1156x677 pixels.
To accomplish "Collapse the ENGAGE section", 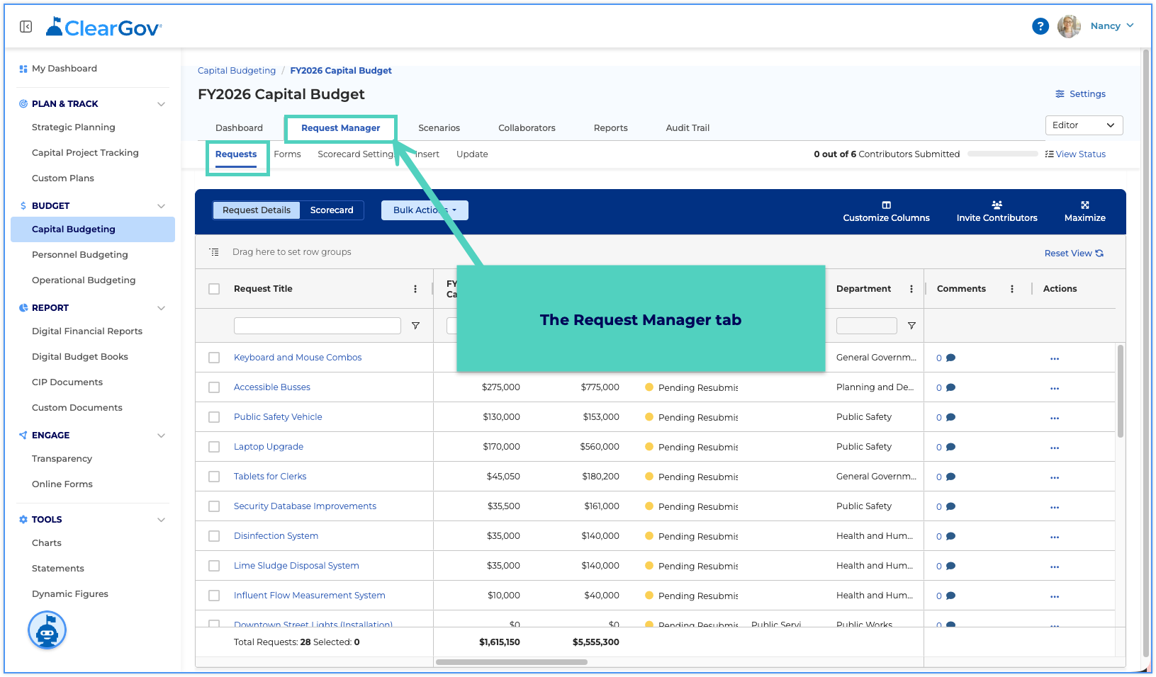I will 161,436.
